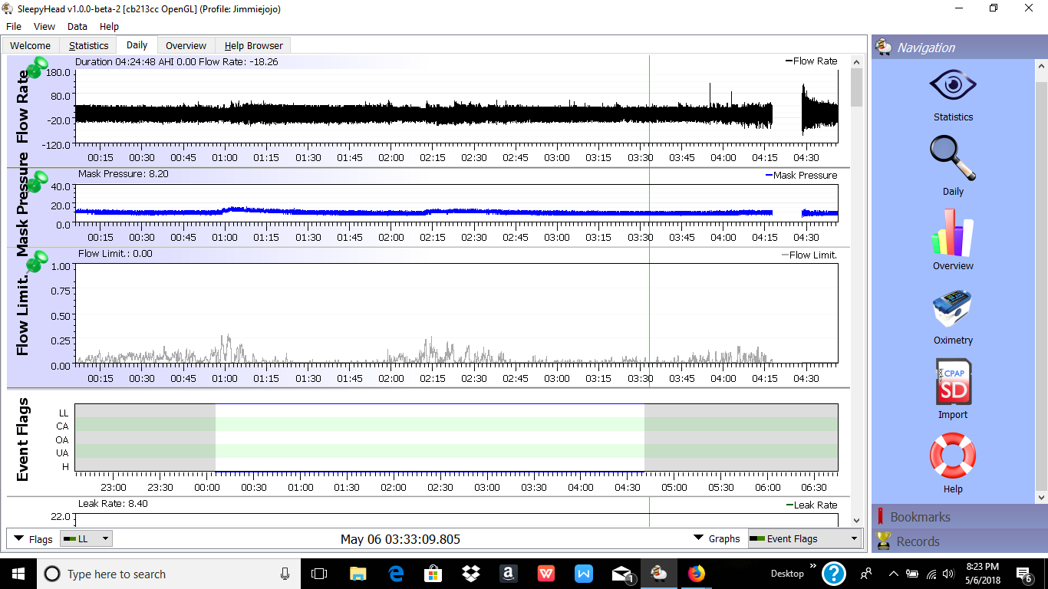Click the Cortana microphone icon
1048x589 pixels.
pos(285,574)
